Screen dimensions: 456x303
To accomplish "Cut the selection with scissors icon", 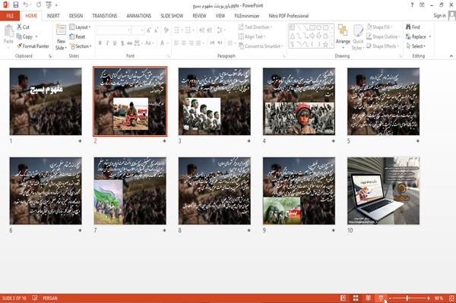I will 23,27.
